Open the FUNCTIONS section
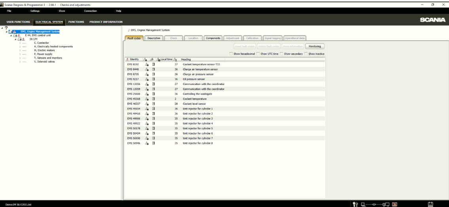The width and height of the screenshot is (449, 207). [x=76, y=22]
